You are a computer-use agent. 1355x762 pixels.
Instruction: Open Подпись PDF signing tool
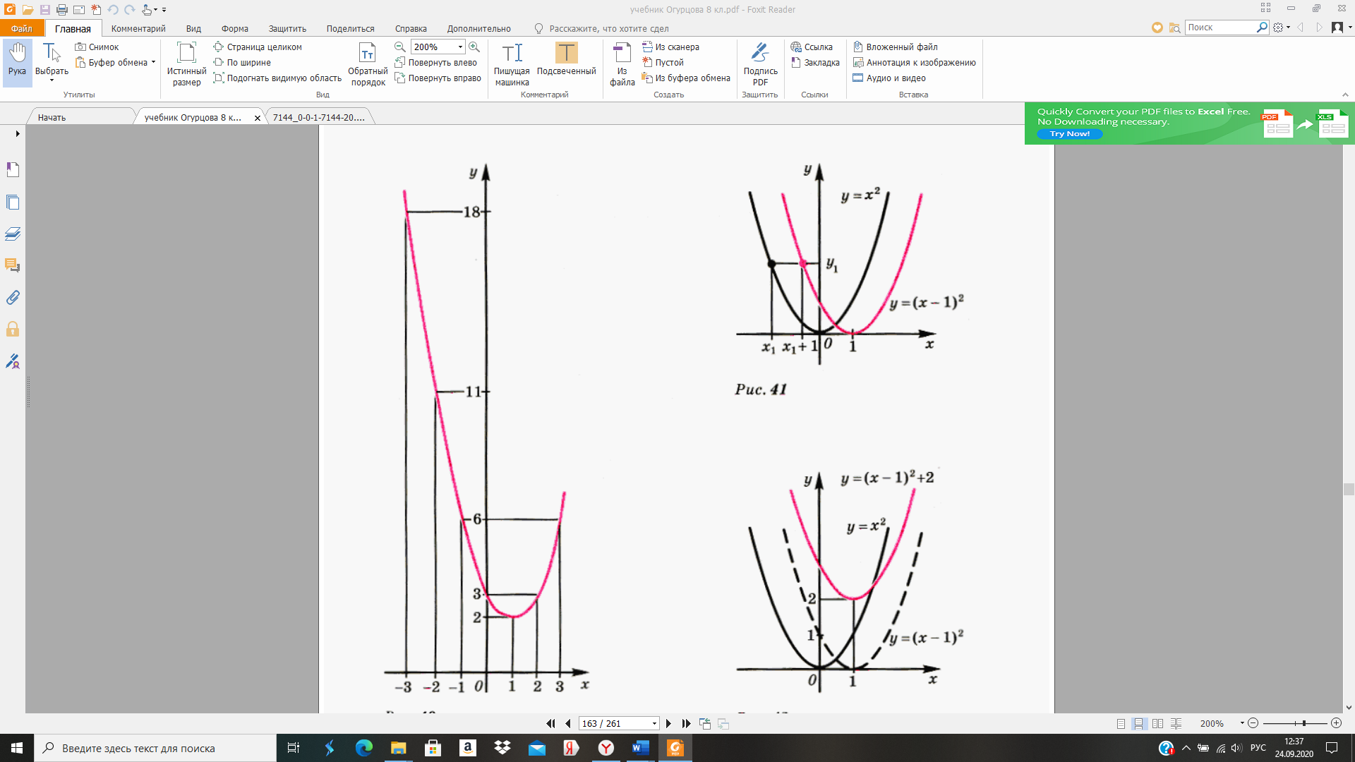[x=760, y=64]
